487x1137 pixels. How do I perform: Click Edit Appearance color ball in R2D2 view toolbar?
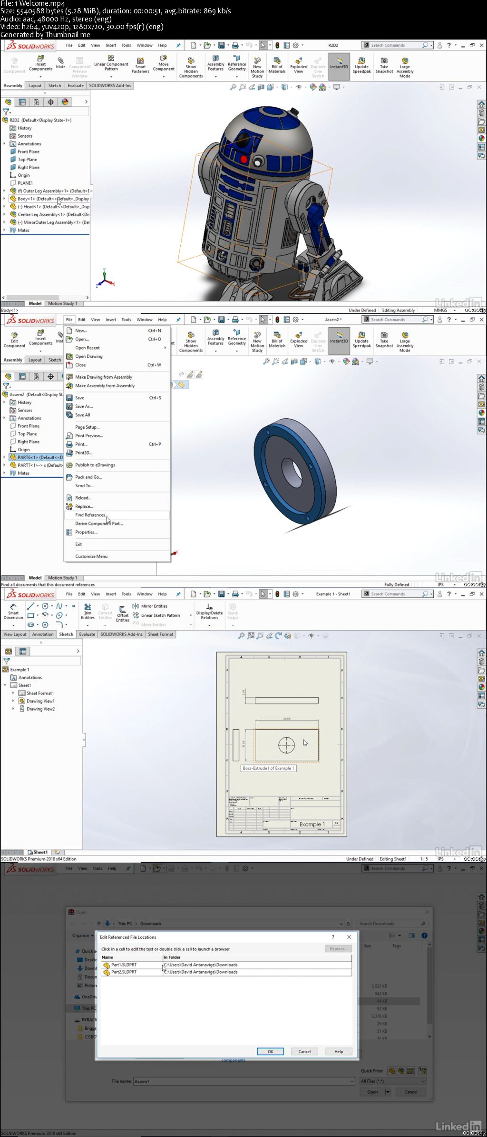[313, 87]
